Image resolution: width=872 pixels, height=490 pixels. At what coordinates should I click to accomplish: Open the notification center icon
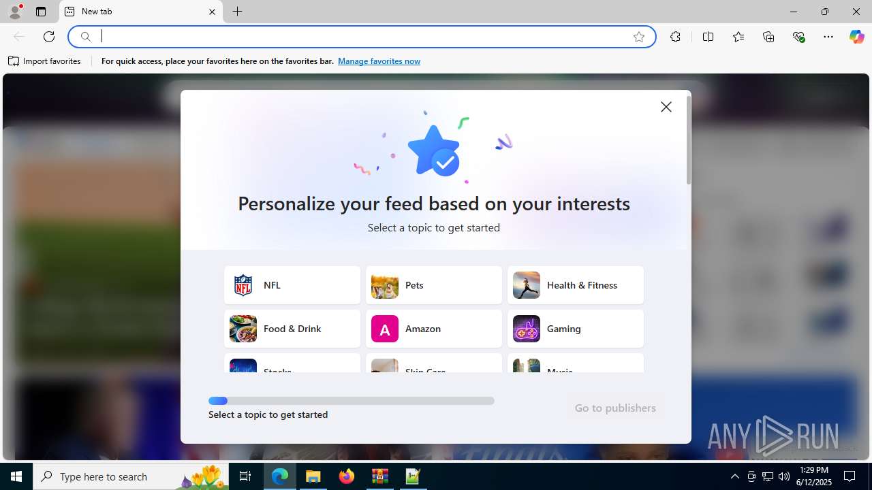coord(850,476)
